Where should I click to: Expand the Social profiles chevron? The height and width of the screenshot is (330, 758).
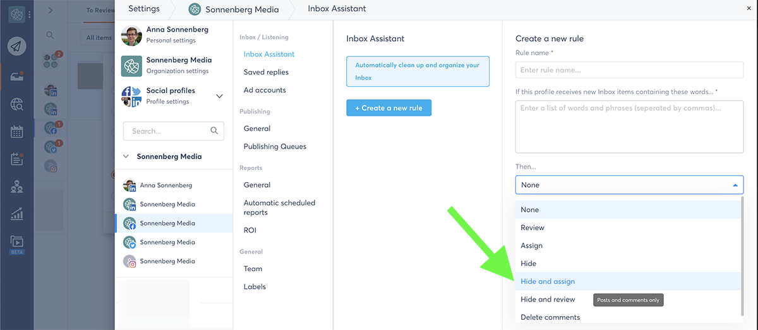point(220,96)
